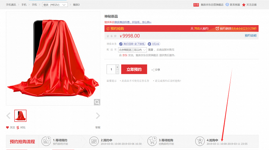
Task: Click the 分享 share icon
Action: (153, 70)
